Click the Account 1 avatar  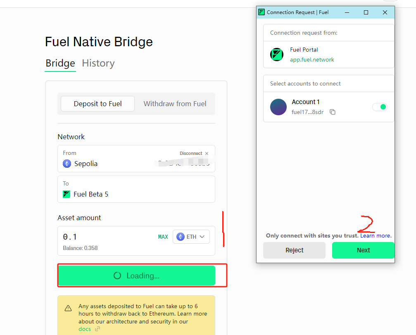click(278, 107)
